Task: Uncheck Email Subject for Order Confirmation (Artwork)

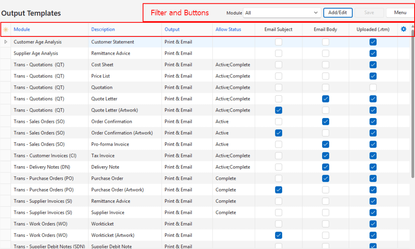Action: click(278, 133)
